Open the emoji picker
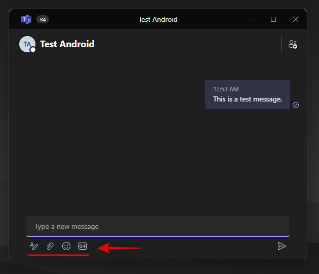319x274 pixels. [66, 246]
